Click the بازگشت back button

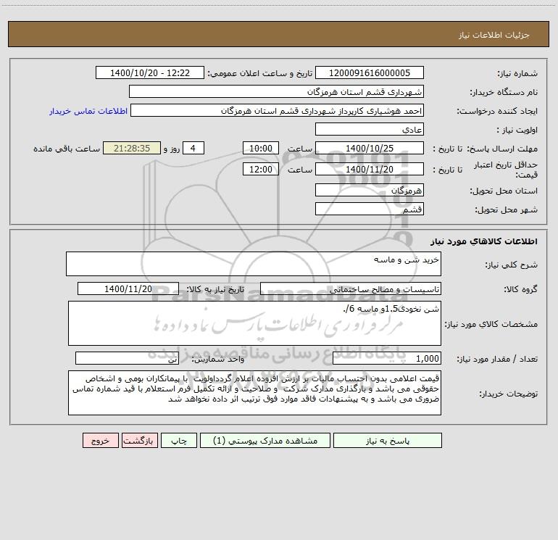tap(139, 440)
